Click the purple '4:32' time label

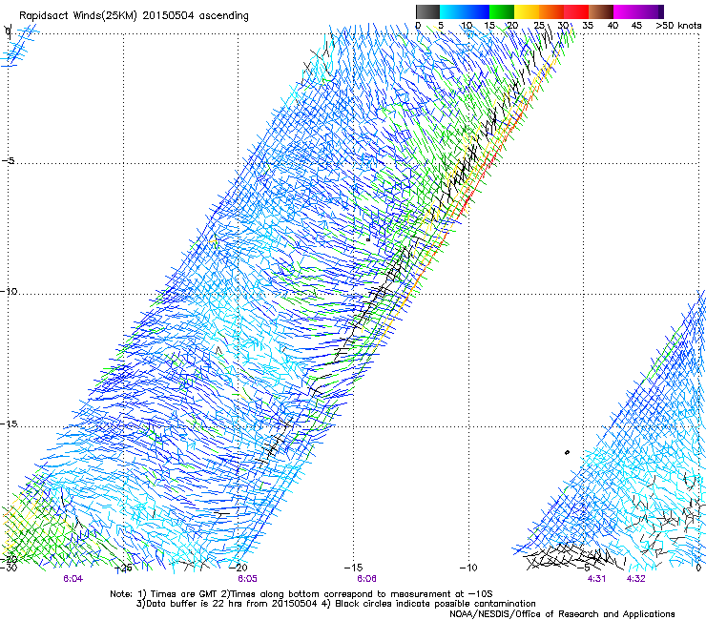pyautogui.click(x=635, y=579)
